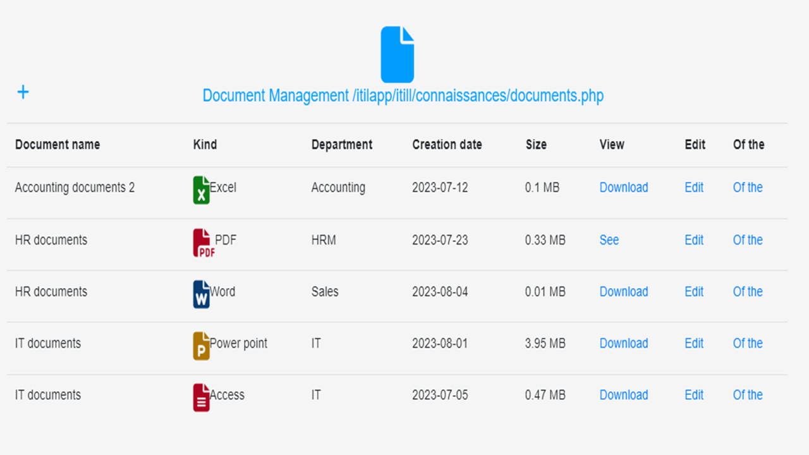
Task: Edit the Accounting documents 2 entry
Action: pos(694,188)
